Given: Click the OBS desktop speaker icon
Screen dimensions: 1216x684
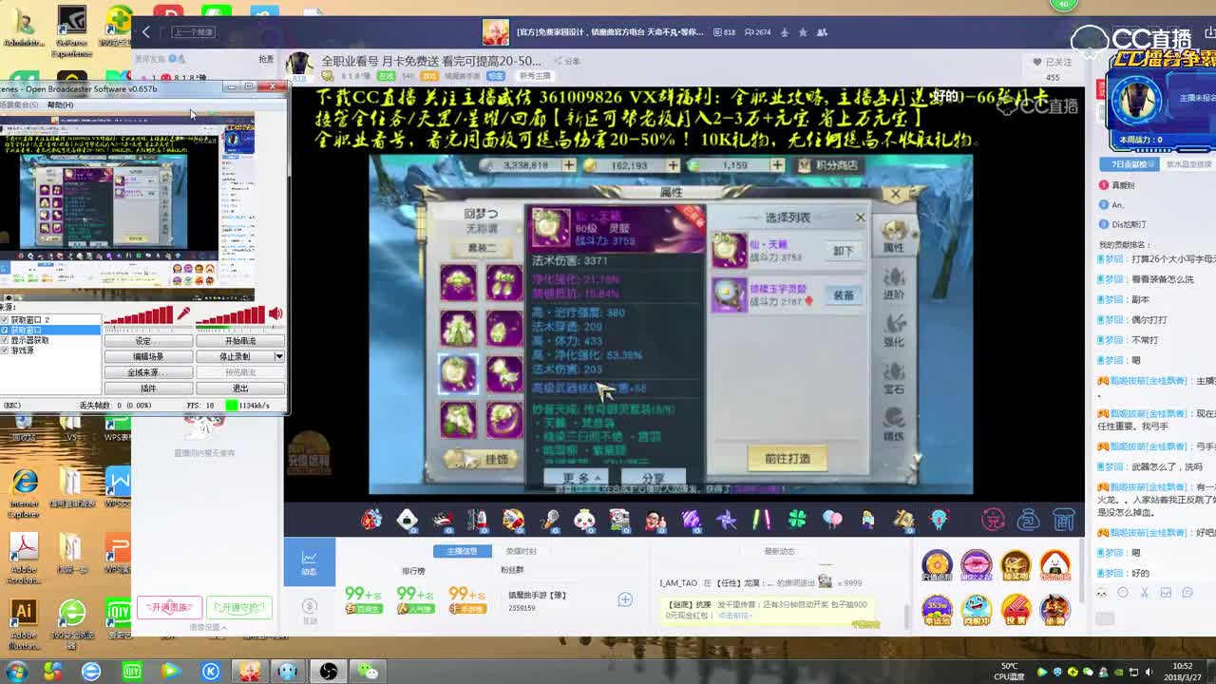Looking at the screenshot, I should click(x=275, y=313).
